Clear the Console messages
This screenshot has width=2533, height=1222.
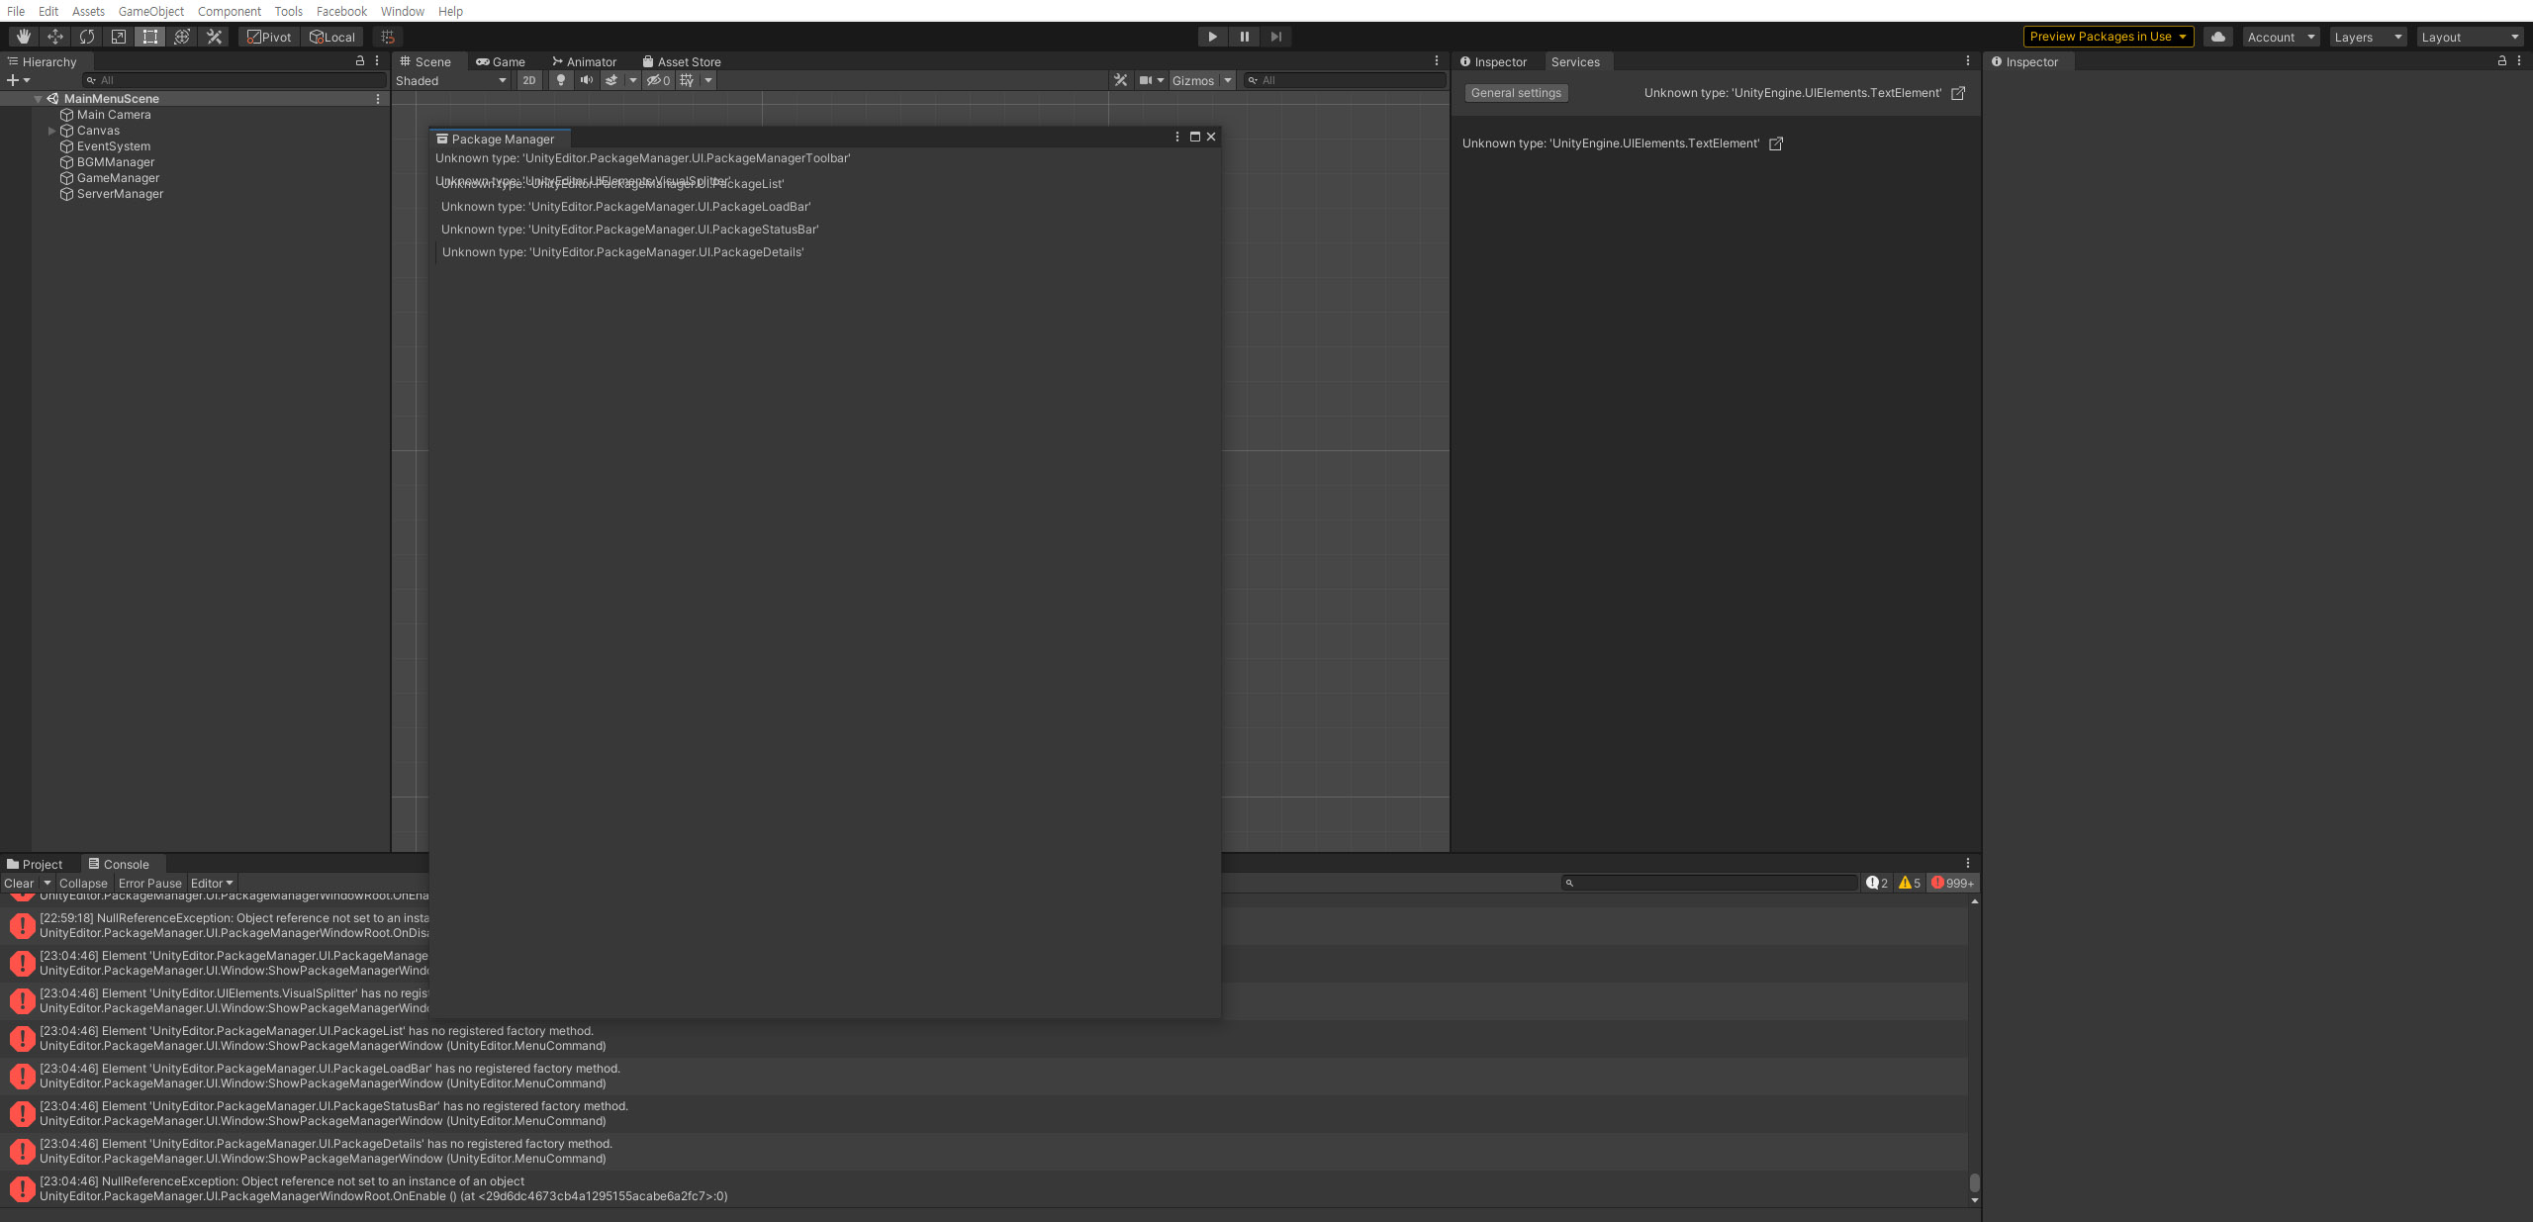pos(18,883)
